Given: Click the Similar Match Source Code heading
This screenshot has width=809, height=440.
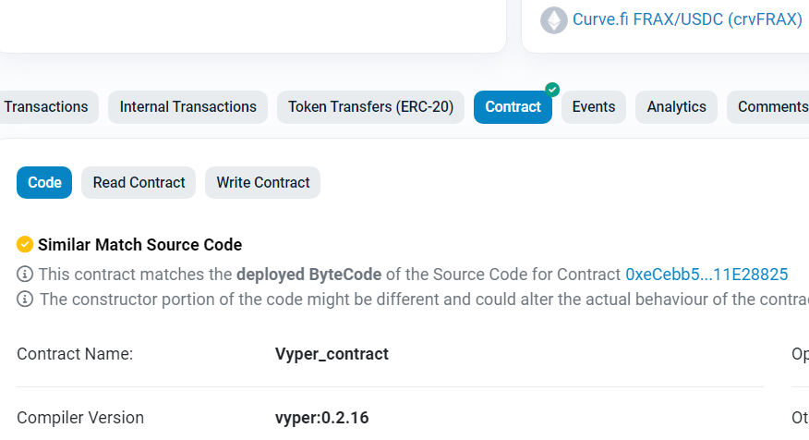Looking at the screenshot, I should click(x=139, y=244).
